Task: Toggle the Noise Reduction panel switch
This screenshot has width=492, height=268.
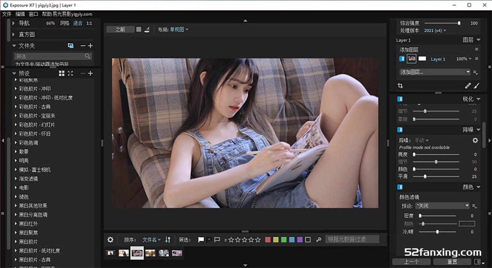Action: 400,129
